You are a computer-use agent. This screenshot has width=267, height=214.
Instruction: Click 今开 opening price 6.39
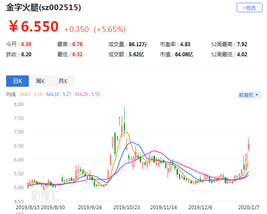(x=26, y=45)
